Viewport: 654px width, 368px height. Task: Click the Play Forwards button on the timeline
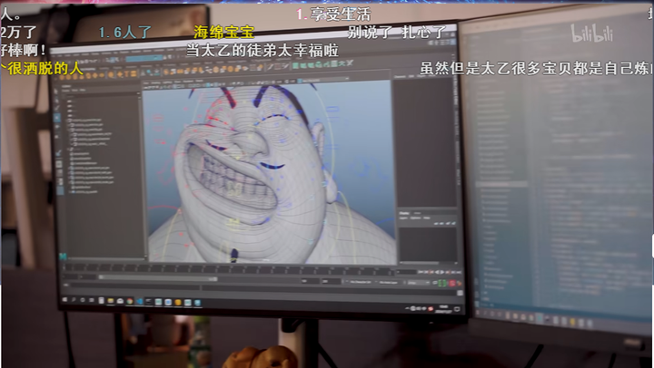(442, 272)
